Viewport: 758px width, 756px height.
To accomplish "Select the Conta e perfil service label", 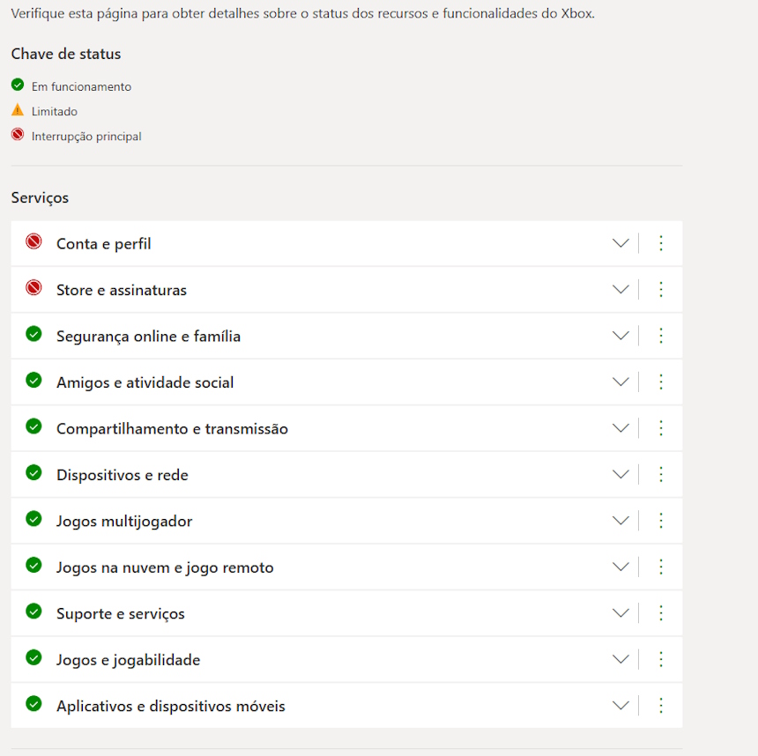I will (104, 244).
